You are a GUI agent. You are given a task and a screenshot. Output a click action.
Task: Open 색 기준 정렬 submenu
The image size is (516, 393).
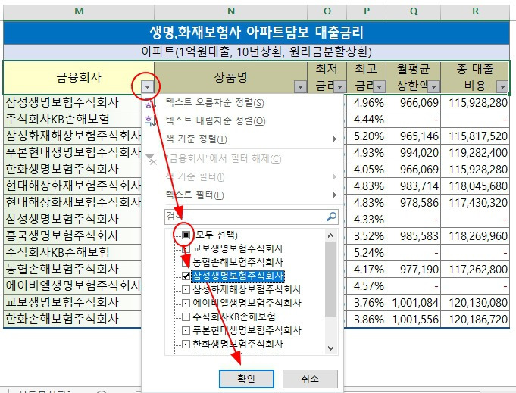(x=242, y=139)
